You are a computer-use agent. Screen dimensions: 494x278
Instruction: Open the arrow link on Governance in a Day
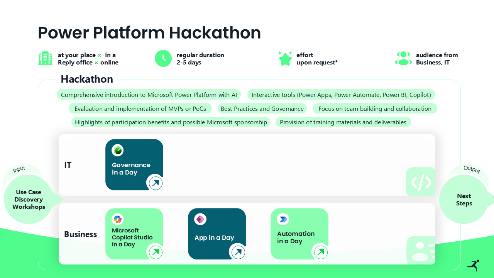pyautogui.click(x=156, y=183)
